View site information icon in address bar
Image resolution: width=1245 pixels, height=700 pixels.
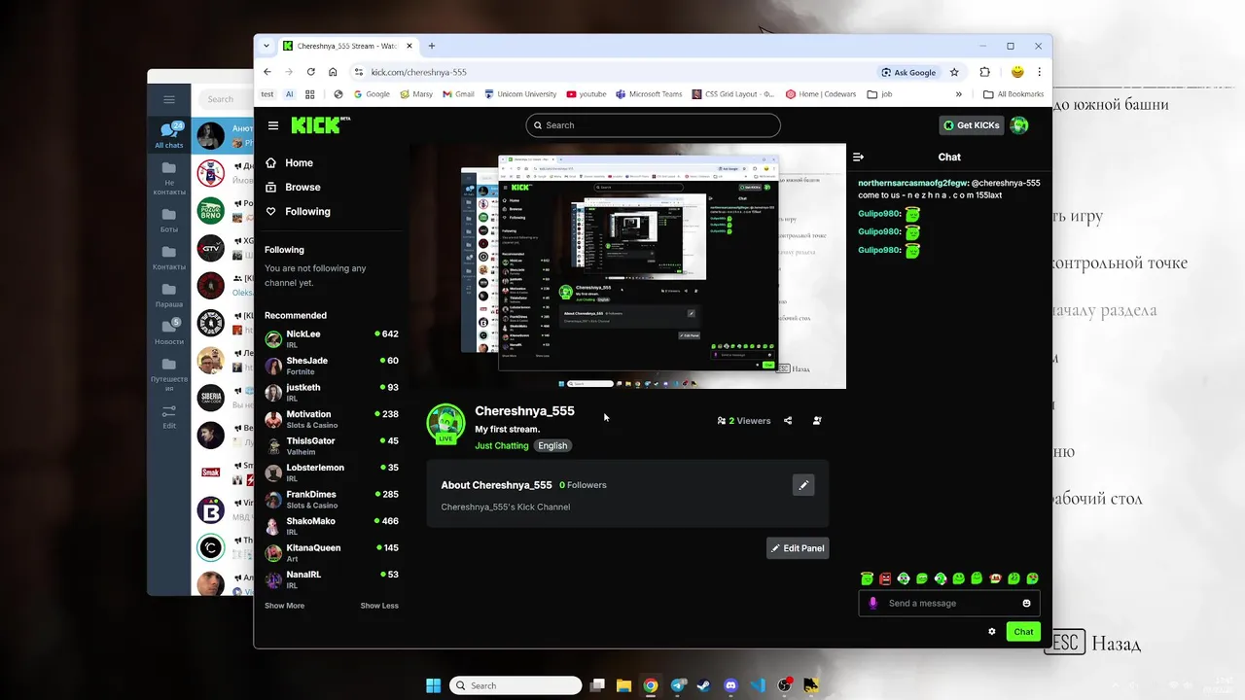pos(359,72)
